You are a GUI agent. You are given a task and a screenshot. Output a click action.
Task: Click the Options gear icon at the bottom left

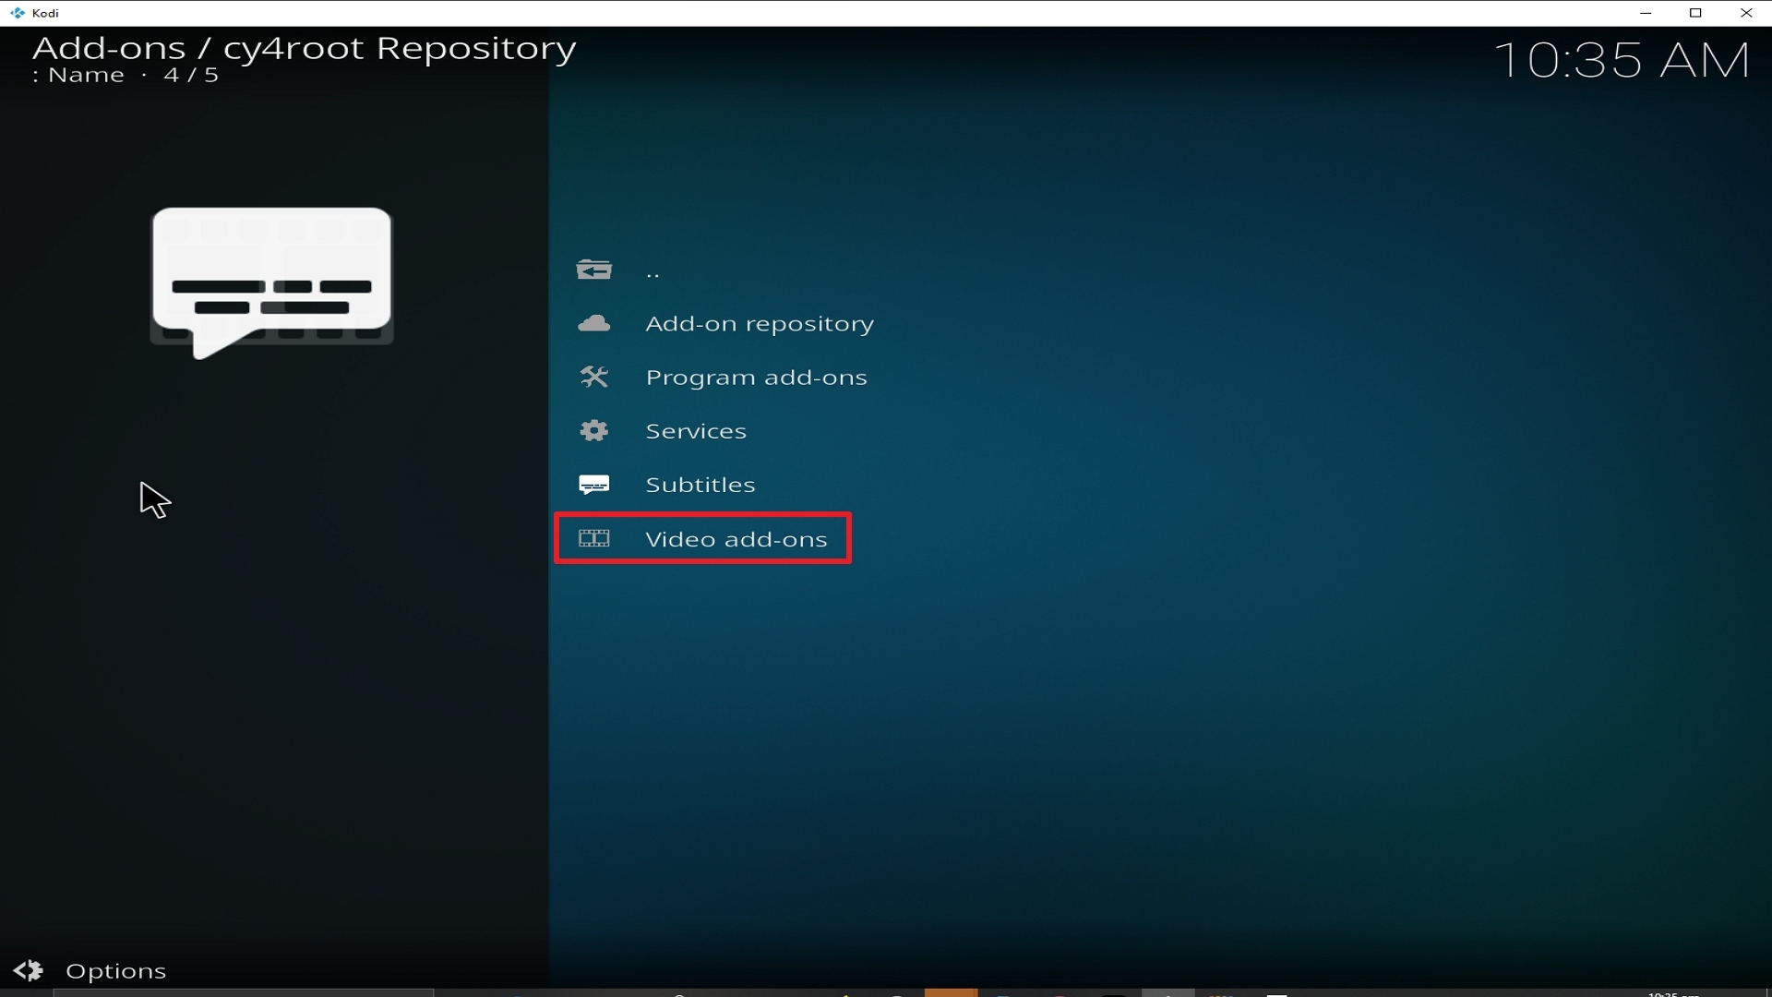coord(28,970)
